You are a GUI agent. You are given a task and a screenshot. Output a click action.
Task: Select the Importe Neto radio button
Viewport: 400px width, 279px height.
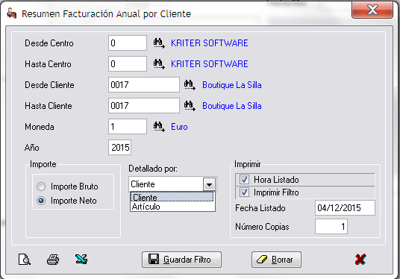coord(41,201)
